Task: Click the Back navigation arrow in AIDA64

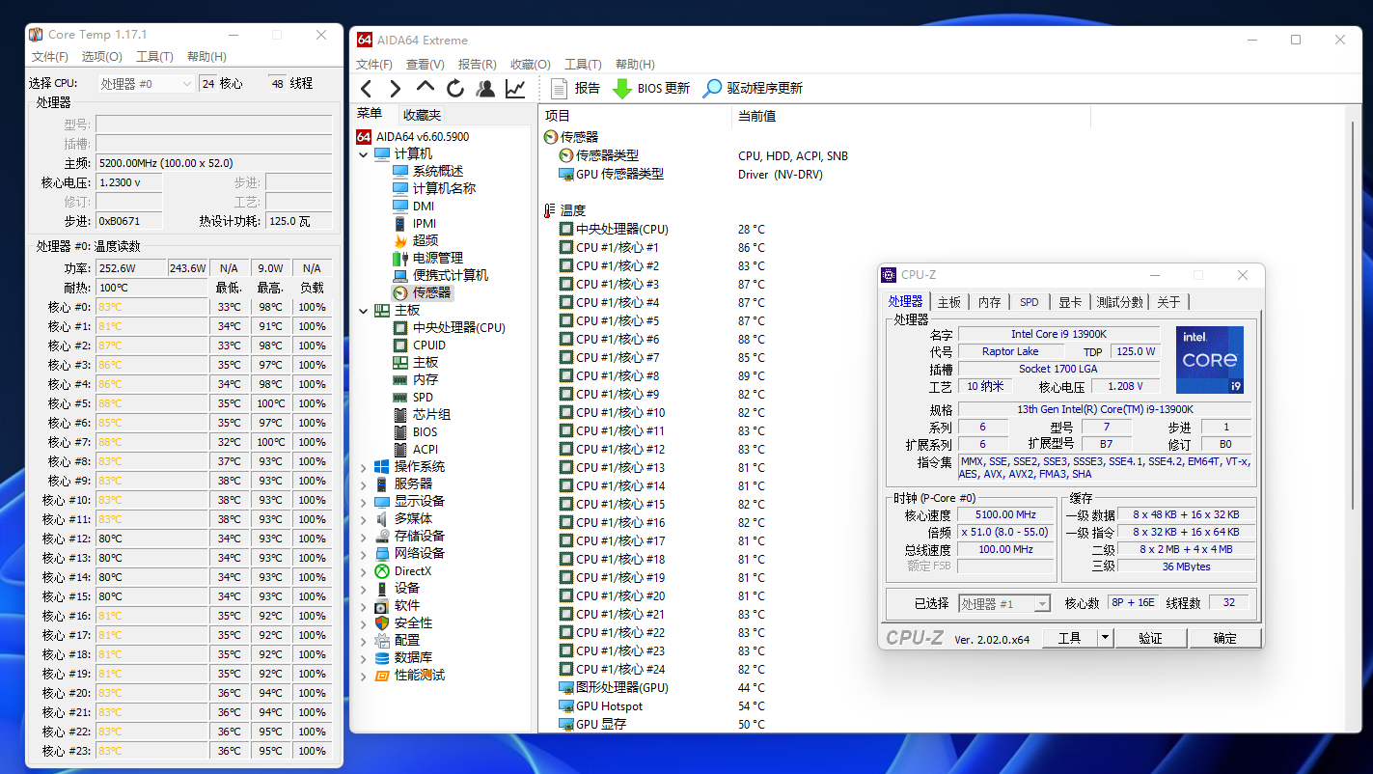Action: point(366,89)
